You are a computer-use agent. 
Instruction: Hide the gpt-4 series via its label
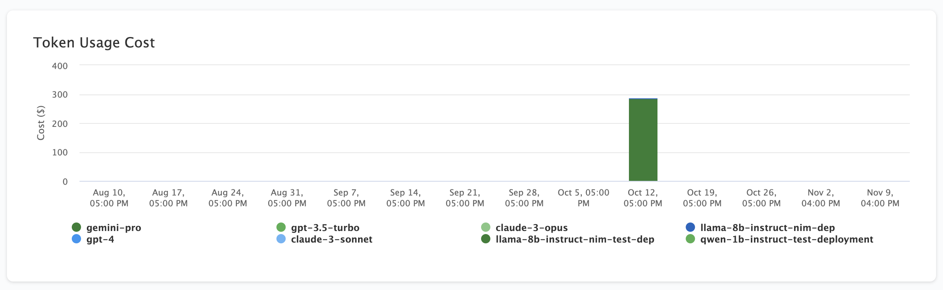[x=100, y=239]
